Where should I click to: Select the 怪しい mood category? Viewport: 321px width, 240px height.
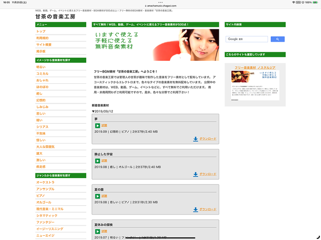coord(41,140)
